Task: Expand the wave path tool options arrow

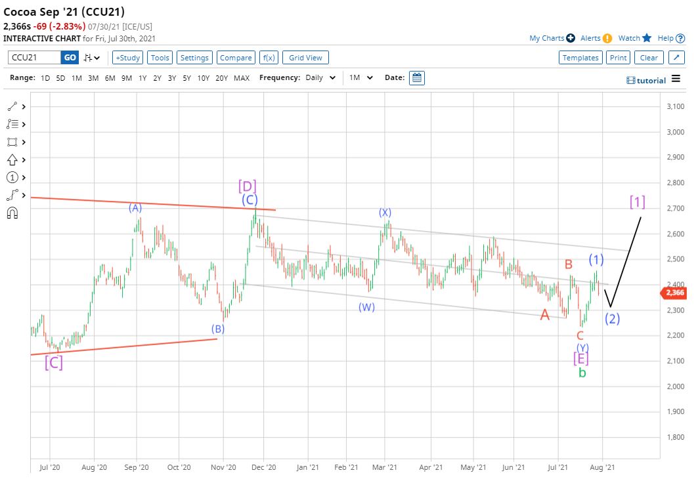Action: pos(24,196)
